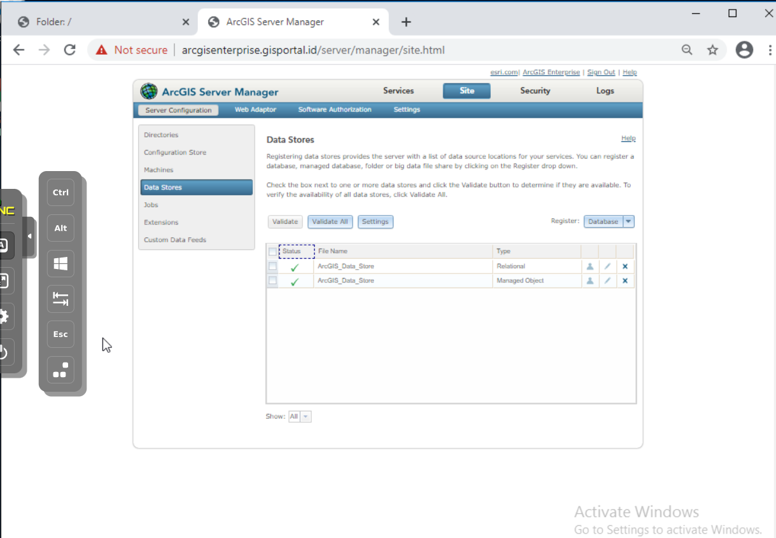Viewport: 776px width, 538px height.
Task: Click the Ctrl key in remote toolbar
Action: (x=60, y=193)
